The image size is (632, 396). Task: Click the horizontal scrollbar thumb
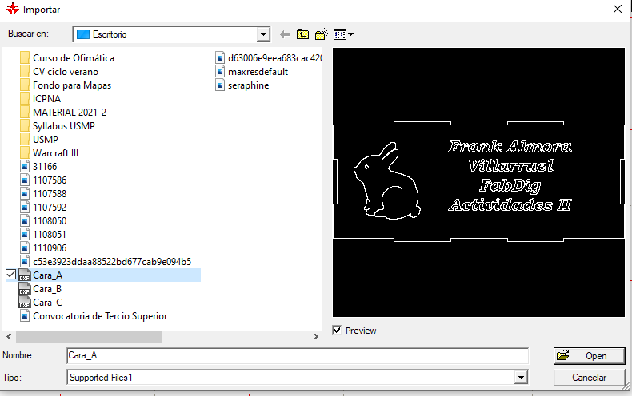pyautogui.click(x=89, y=336)
